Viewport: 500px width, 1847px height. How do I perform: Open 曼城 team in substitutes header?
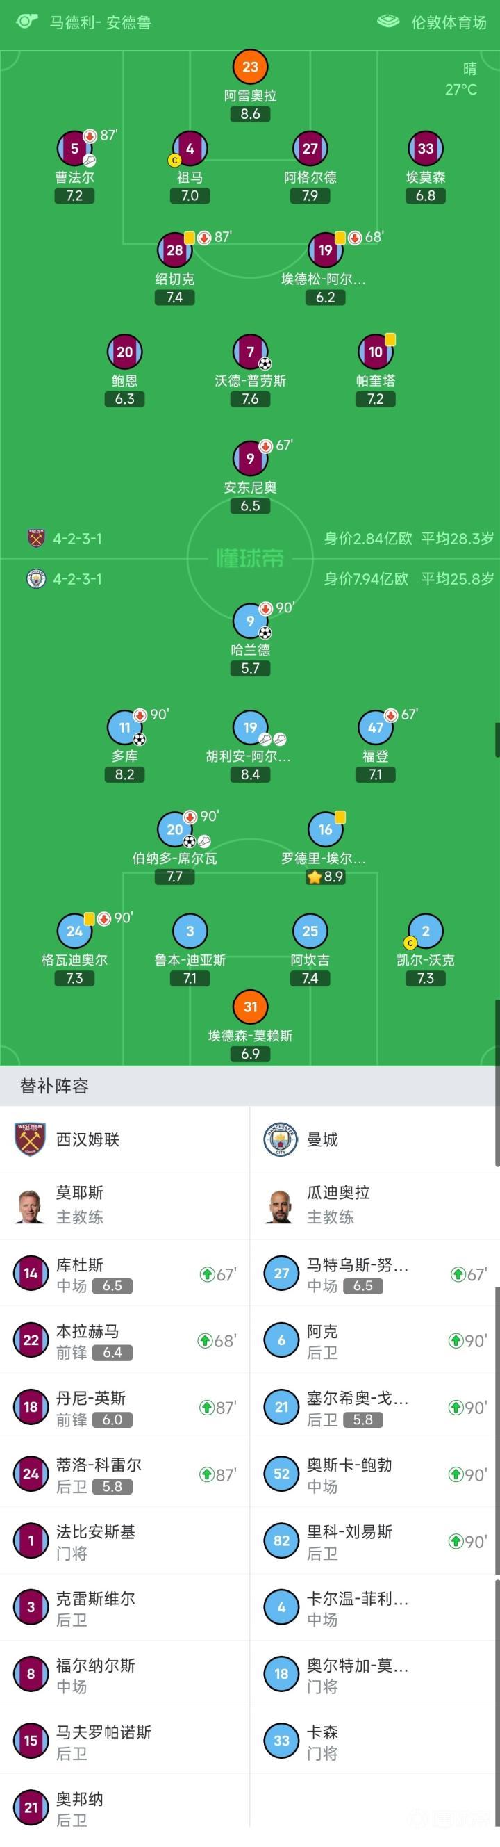click(x=322, y=1139)
